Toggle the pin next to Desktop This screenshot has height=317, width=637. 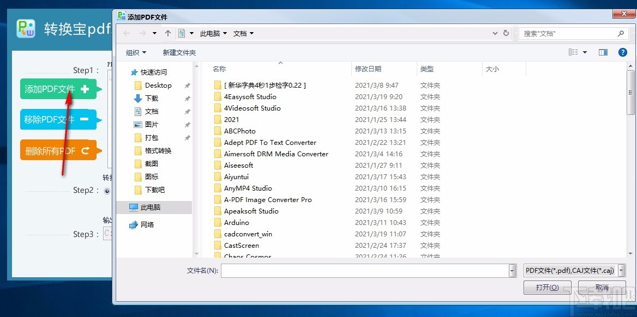point(187,86)
